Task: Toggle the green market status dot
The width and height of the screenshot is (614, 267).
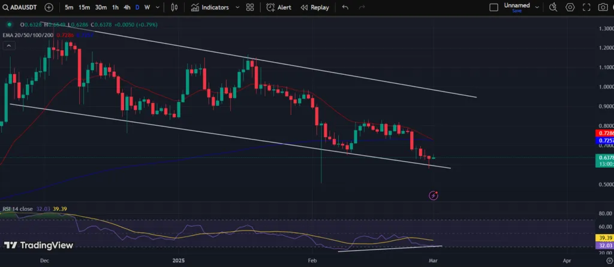Action: [9, 25]
